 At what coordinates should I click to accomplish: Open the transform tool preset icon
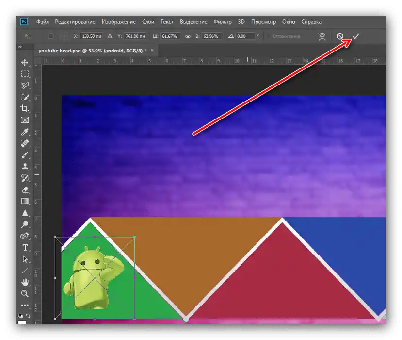29,36
